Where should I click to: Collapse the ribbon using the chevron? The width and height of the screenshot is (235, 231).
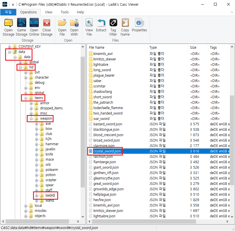[x=232, y=12]
